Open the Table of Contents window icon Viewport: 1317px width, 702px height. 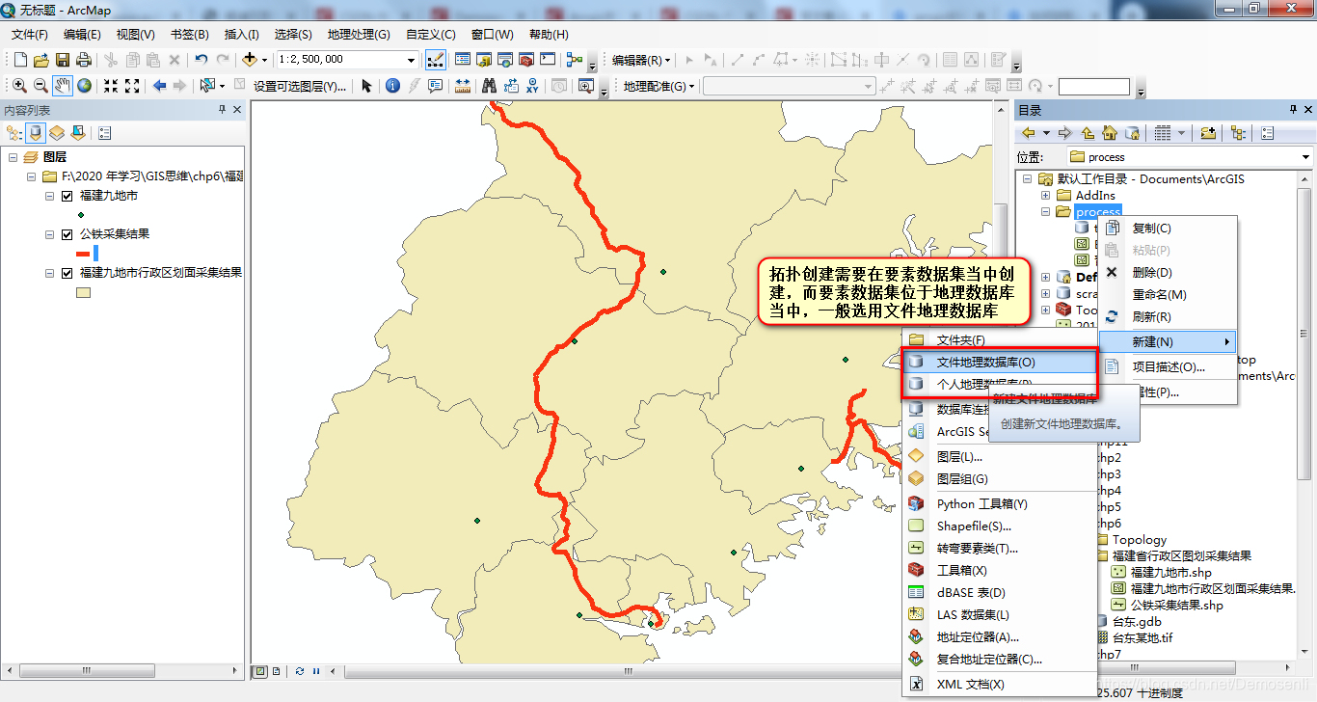pyautogui.click(x=463, y=60)
